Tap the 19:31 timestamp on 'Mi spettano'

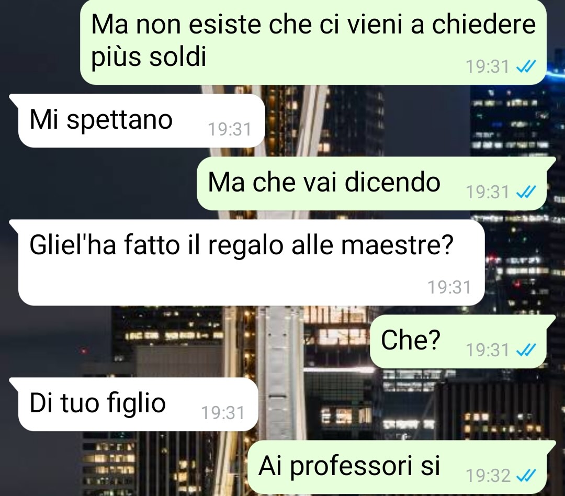[230, 129]
